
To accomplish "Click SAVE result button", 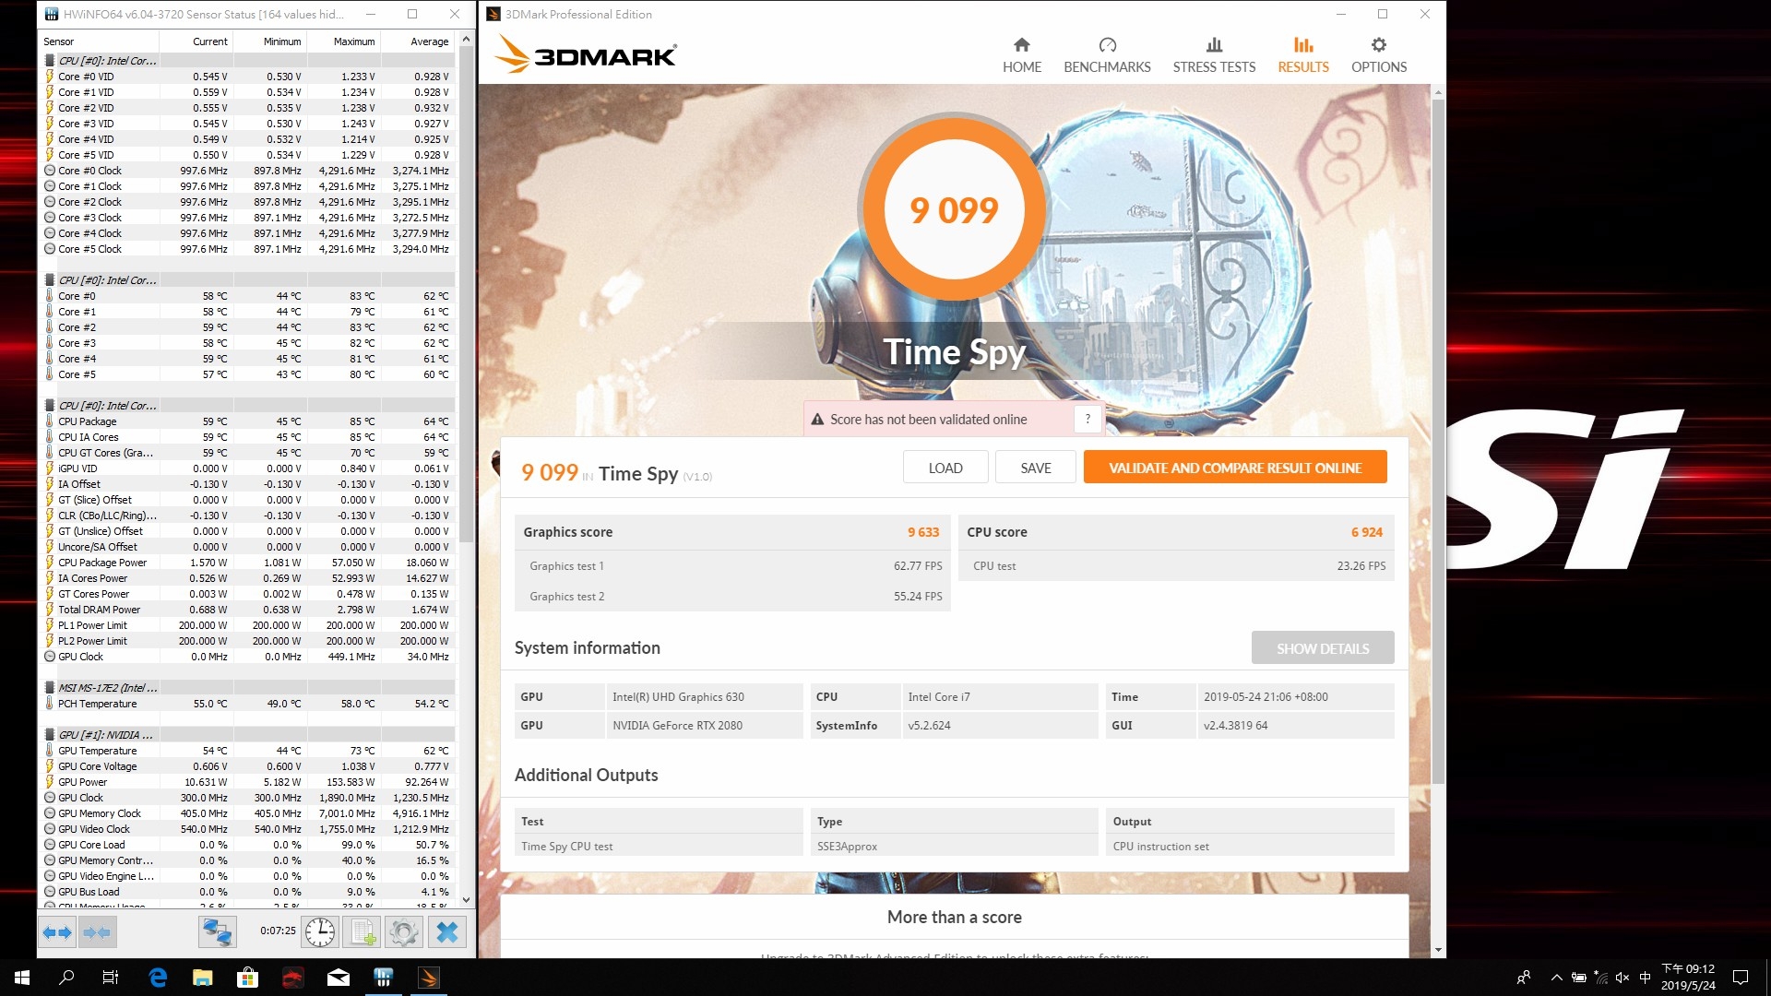I will tap(1036, 468).
